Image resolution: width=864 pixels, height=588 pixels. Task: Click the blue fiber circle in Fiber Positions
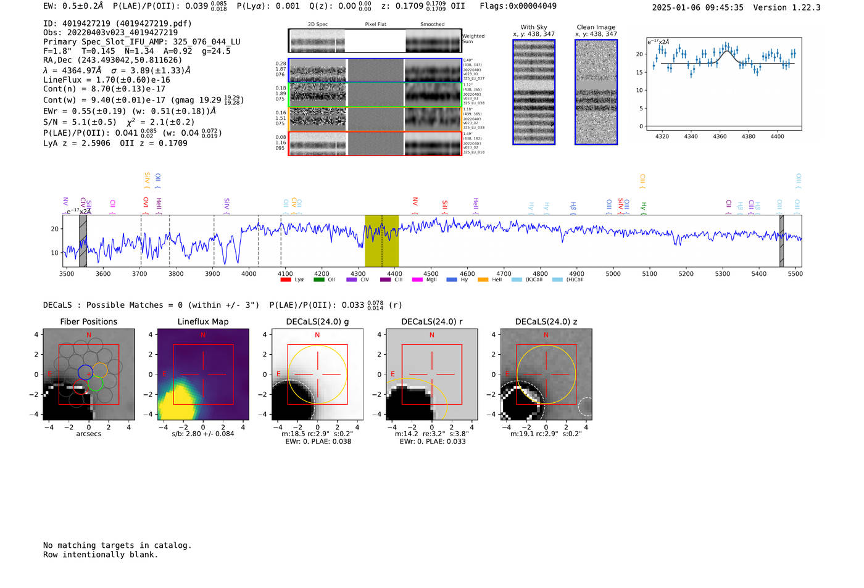tap(85, 372)
